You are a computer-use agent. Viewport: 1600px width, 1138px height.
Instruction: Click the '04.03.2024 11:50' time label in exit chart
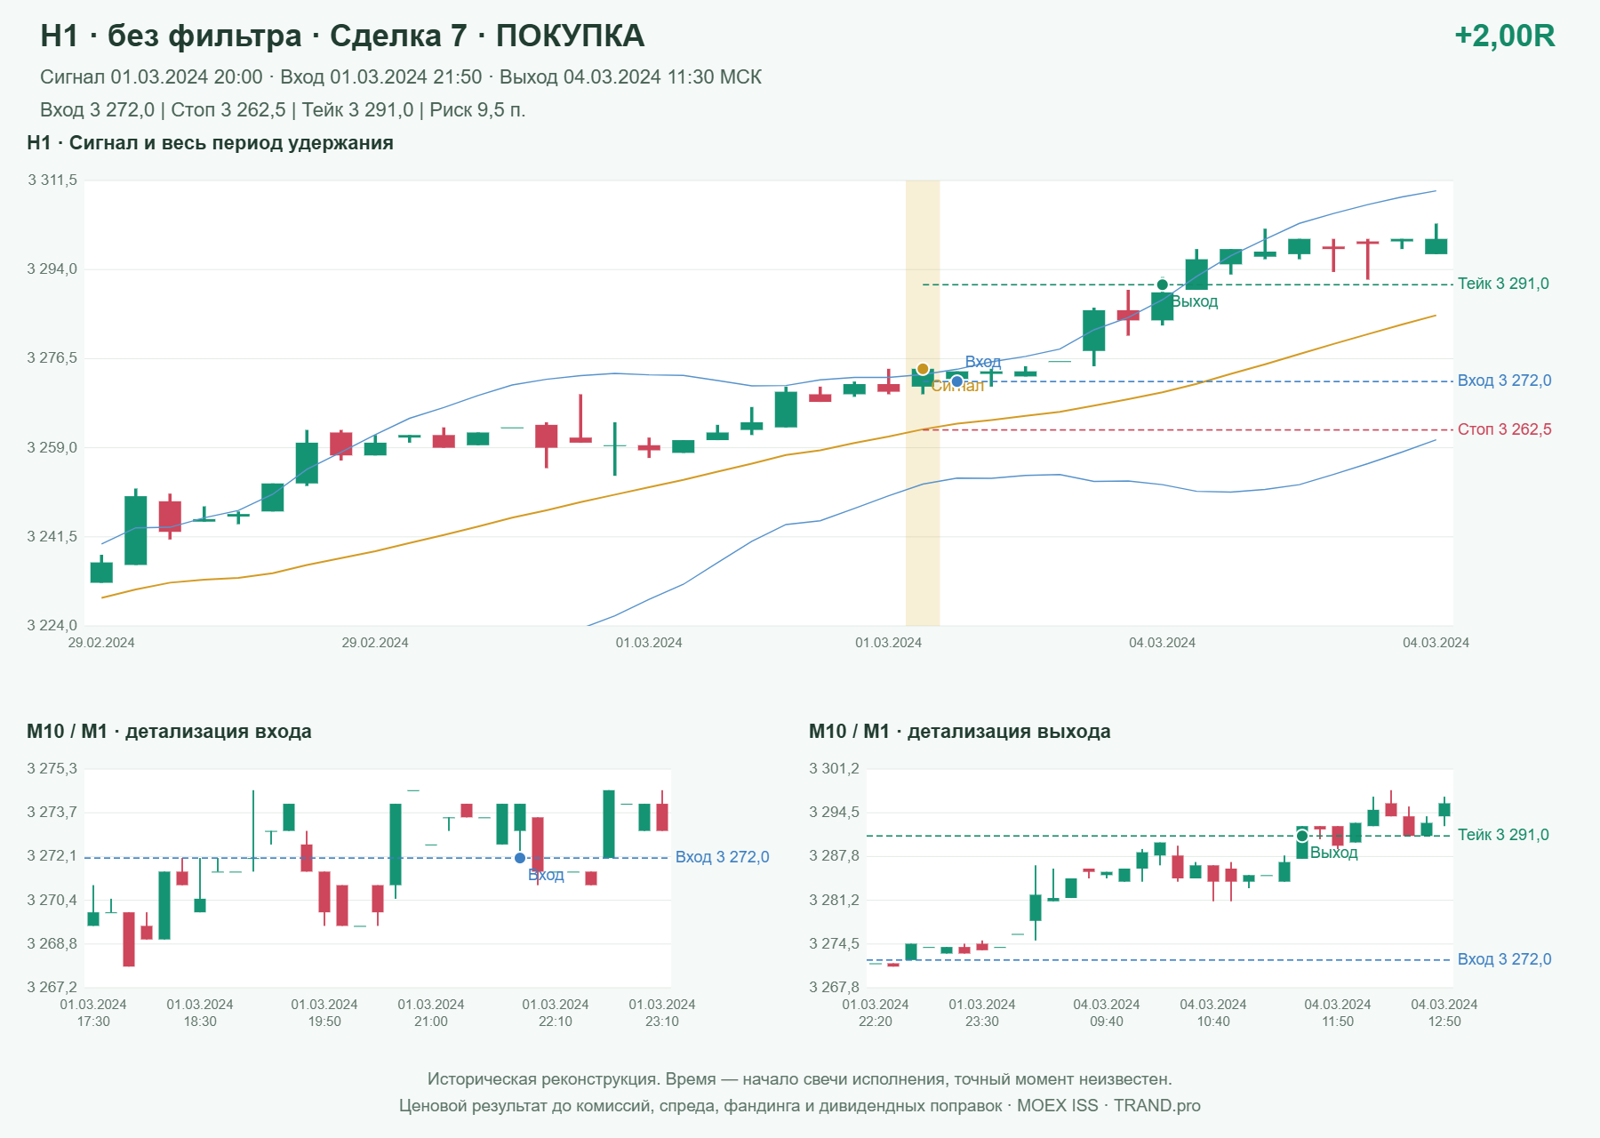(1338, 1013)
